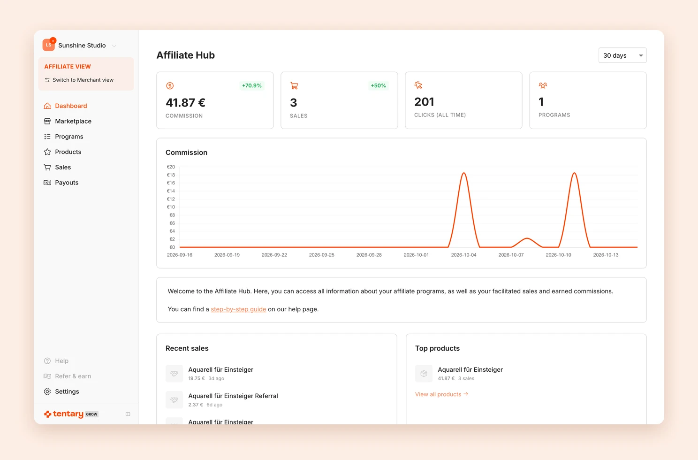Click the GROW plan badge
The image size is (698, 460).
pyautogui.click(x=92, y=414)
